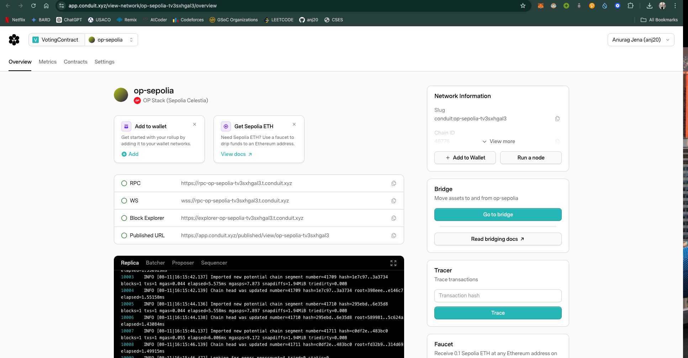688x358 pixels.
Task: Open View docs link
Action: click(x=237, y=154)
